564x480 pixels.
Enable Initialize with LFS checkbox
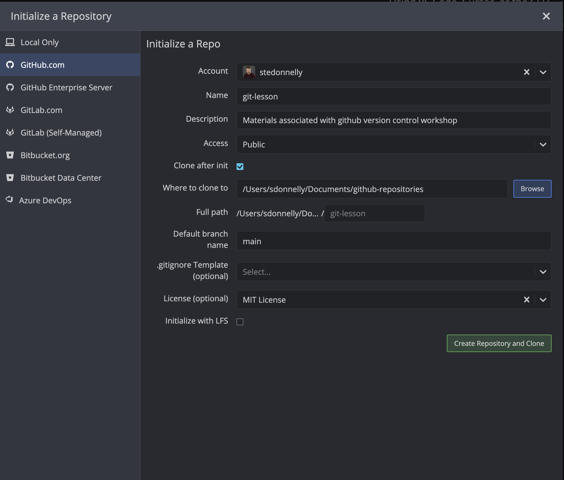pos(240,322)
